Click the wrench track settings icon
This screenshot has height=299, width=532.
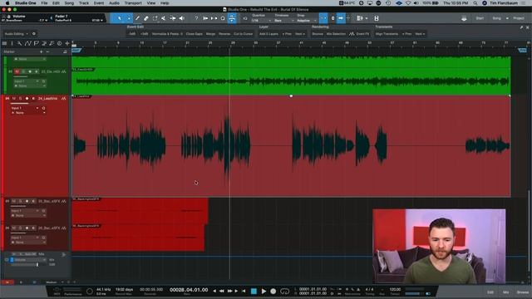(x=19, y=43)
